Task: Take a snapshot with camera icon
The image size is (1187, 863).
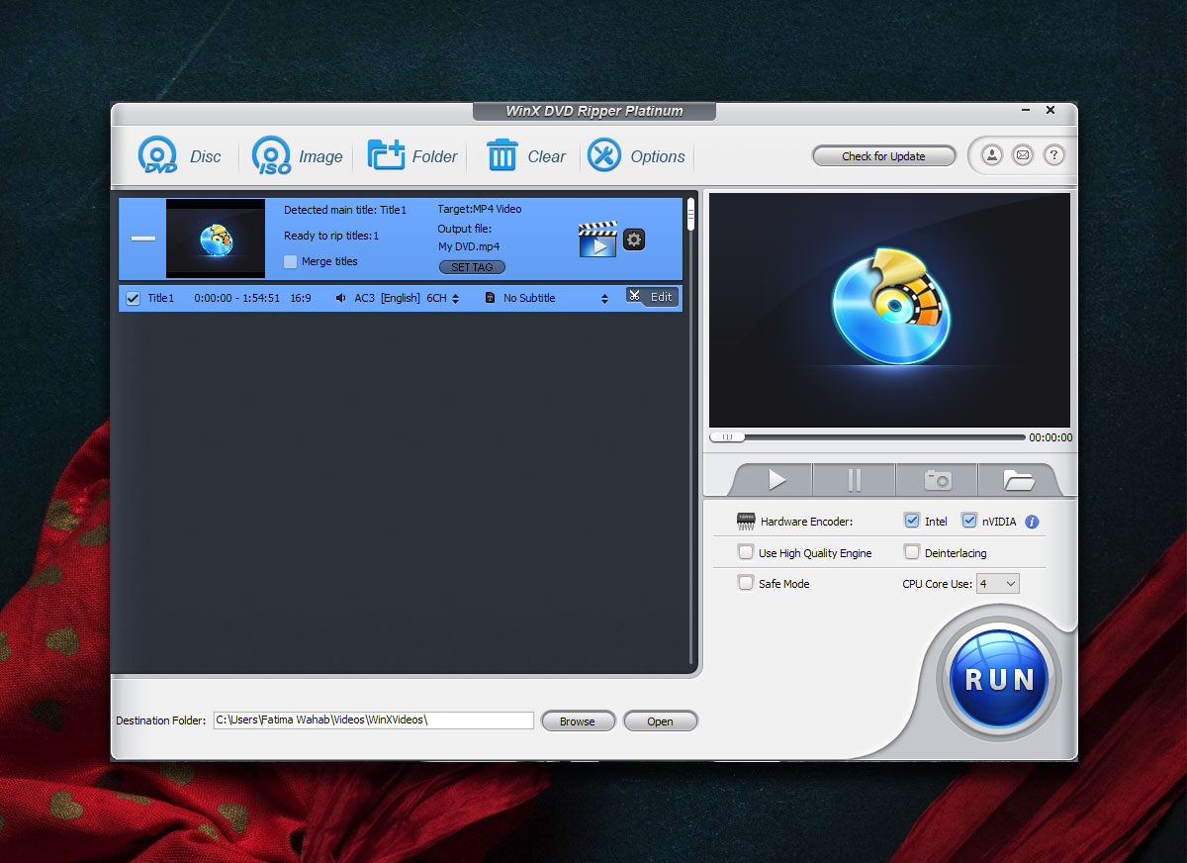Action: pyautogui.click(x=938, y=480)
